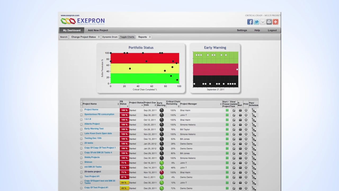This screenshot has width=339, height=191.
Task: Click the envelope icon in the header
Action: click(263, 22)
